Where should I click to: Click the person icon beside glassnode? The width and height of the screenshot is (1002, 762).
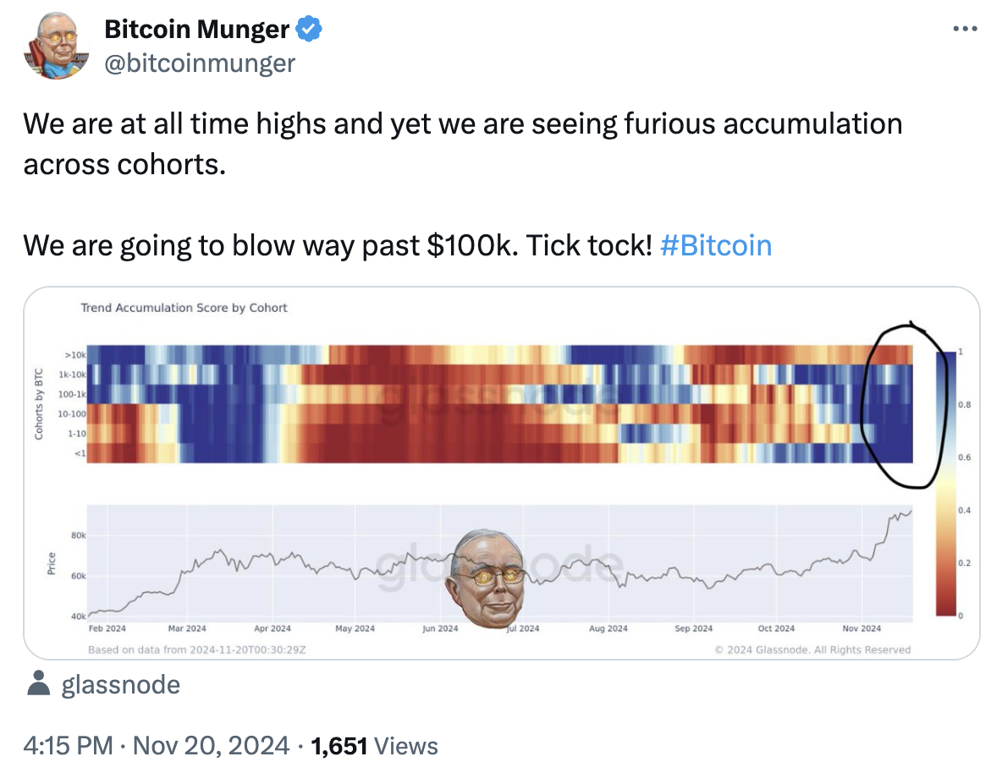click(x=39, y=683)
